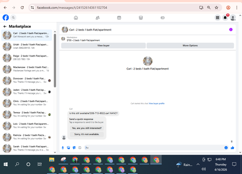
Task: Open File Explorer from taskbar
Action: [x=52, y=159]
